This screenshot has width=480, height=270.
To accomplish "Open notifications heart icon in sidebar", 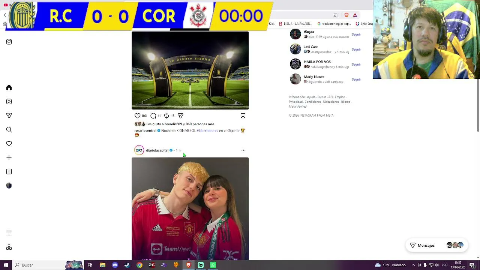I will [9, 144].
